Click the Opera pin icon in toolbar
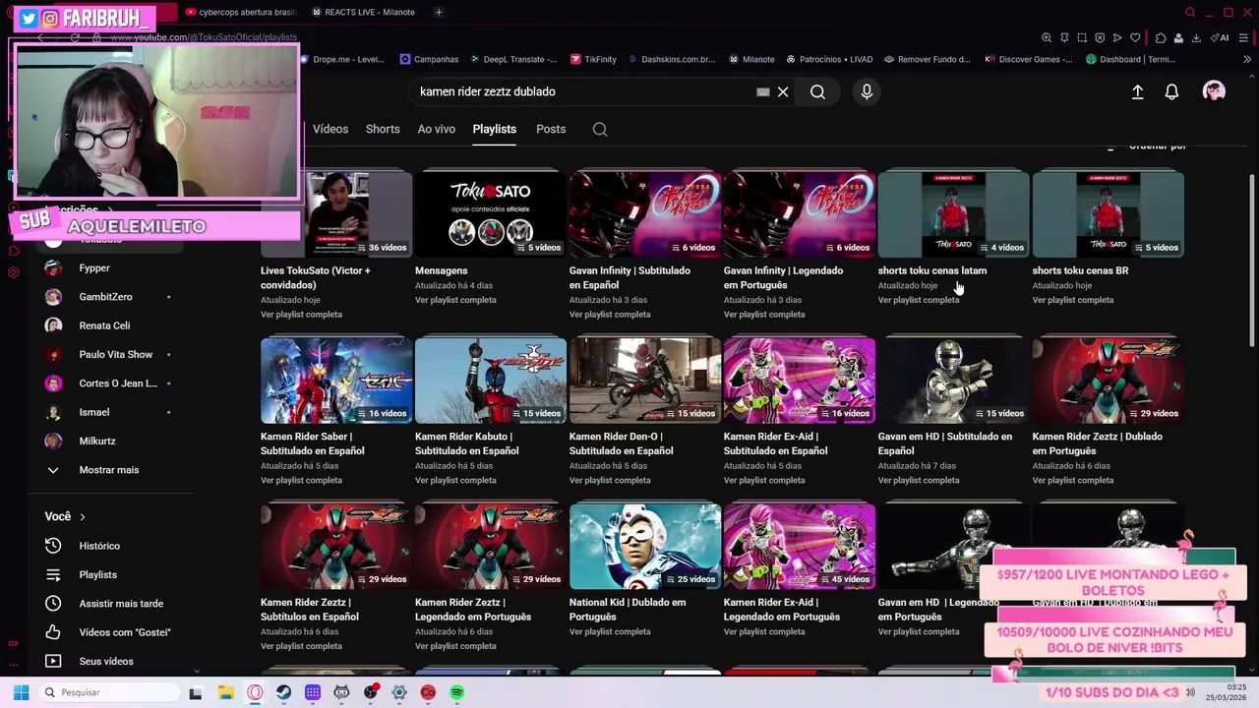Screen dimensions: 1259x708 pyautogui.click(x=1064, y=38)
